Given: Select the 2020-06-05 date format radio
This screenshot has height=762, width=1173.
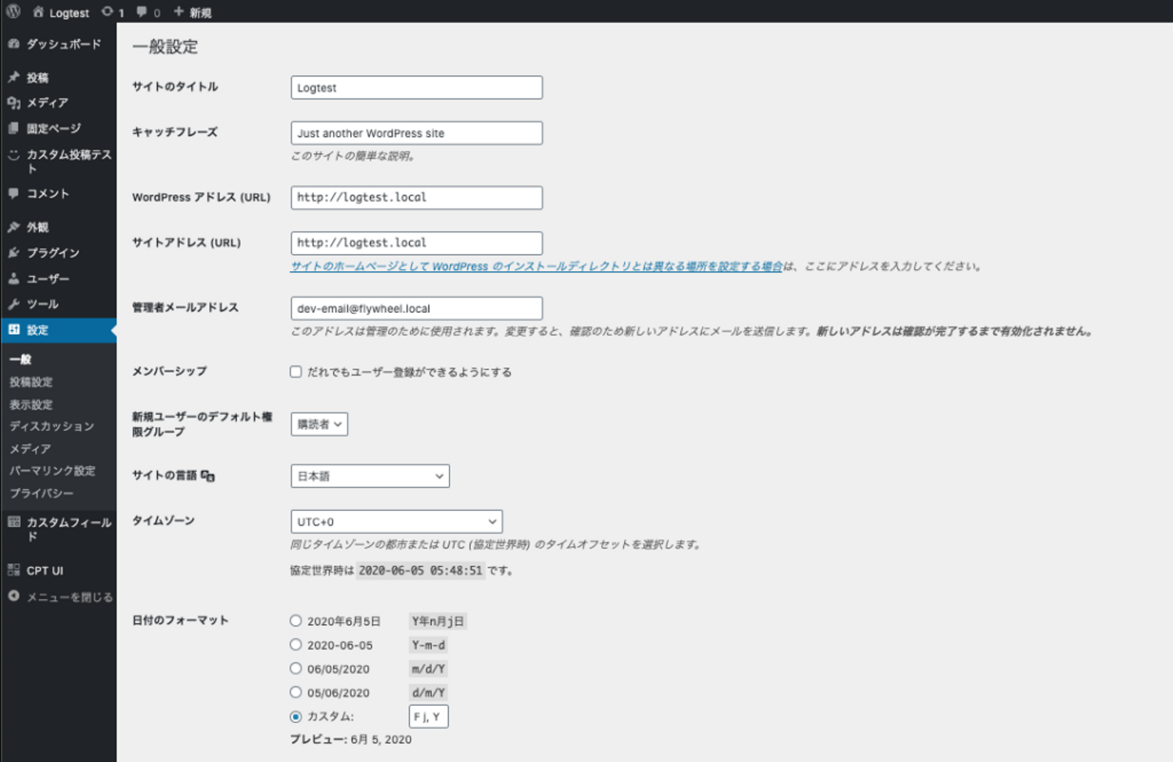Looking at the screenshot, I should [296, 644].
